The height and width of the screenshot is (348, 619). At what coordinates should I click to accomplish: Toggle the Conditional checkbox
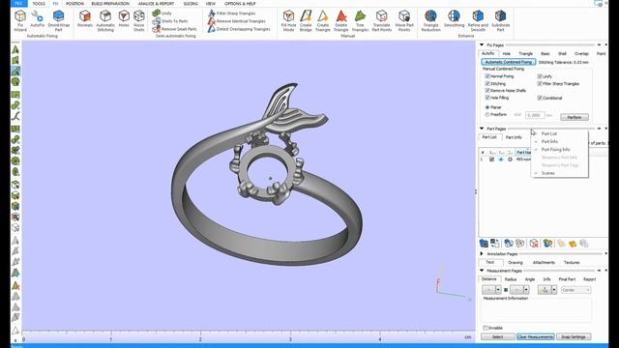[x=540, y=98]
